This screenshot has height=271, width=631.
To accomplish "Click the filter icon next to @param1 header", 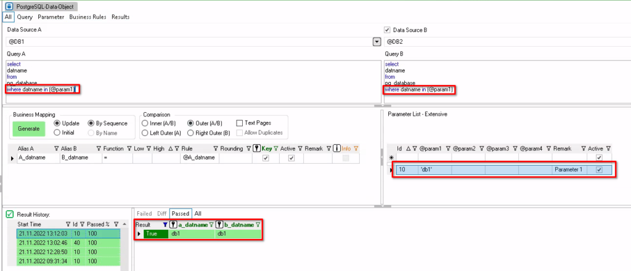I will click(448, 148).
